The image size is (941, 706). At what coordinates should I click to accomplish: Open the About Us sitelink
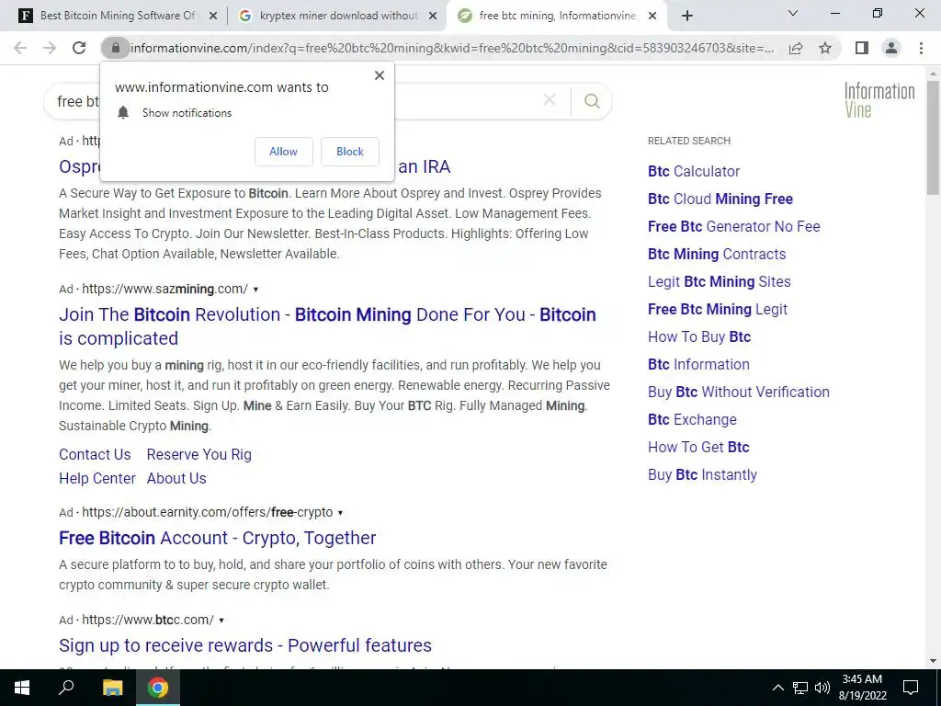tap(176, 478)
